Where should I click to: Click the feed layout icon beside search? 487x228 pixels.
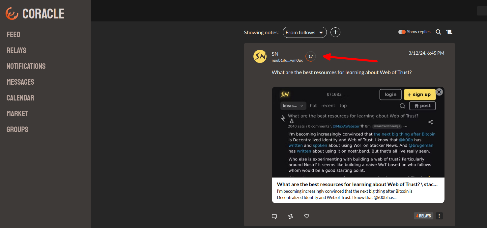[449, 32]
